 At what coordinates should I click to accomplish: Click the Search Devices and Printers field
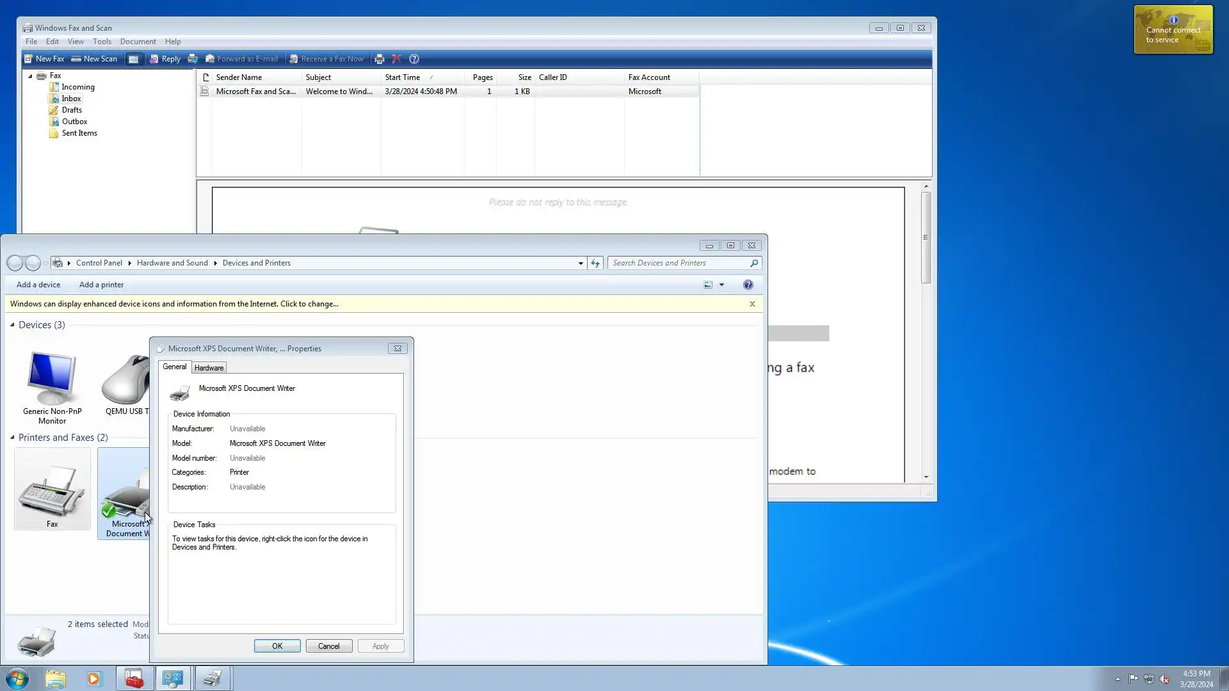[679, 263]
